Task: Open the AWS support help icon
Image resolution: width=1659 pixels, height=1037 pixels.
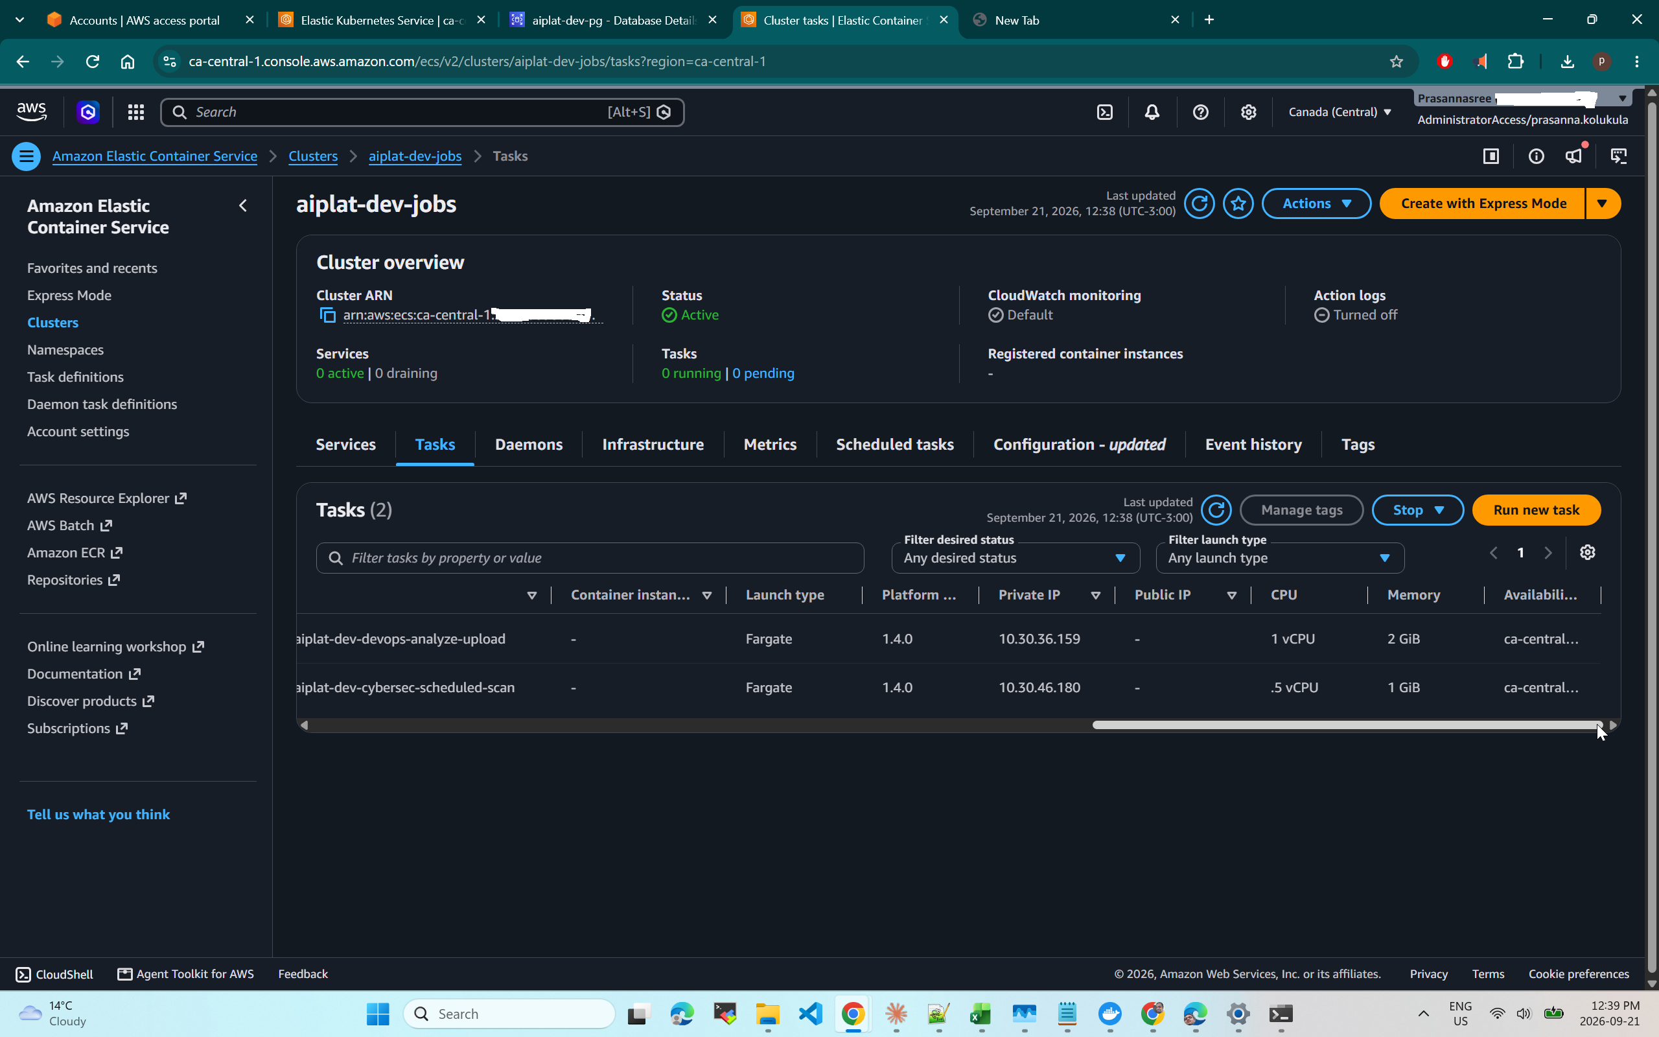Action: click(1200, 111)
